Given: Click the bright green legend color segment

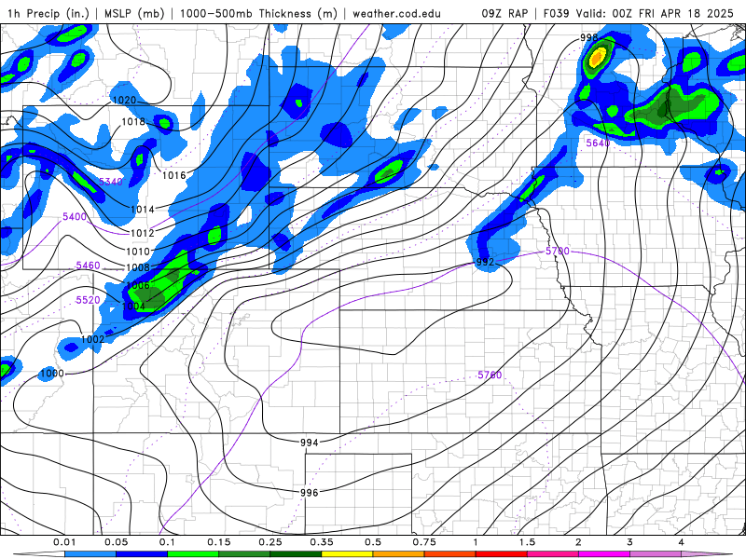Looking at the screenshot, I should [x=193, y=554].
